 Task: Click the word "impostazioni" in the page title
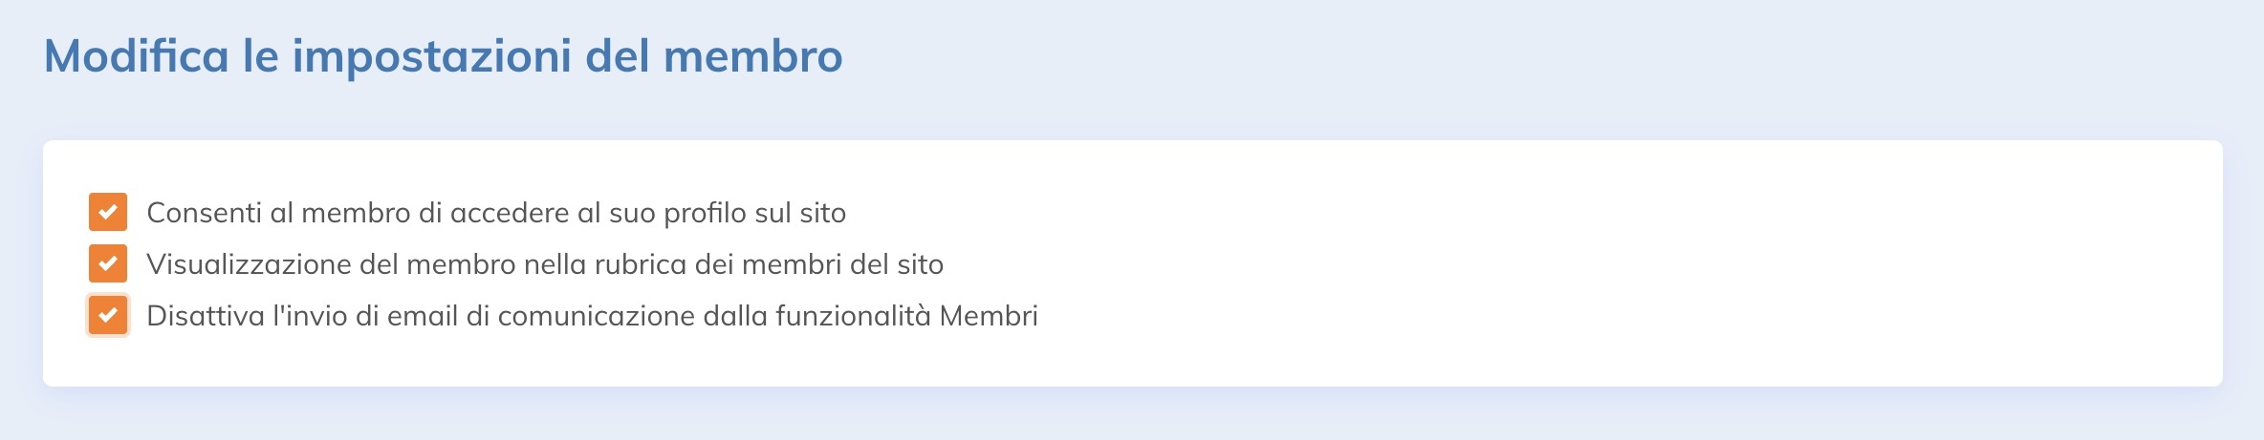pos(432,56)
